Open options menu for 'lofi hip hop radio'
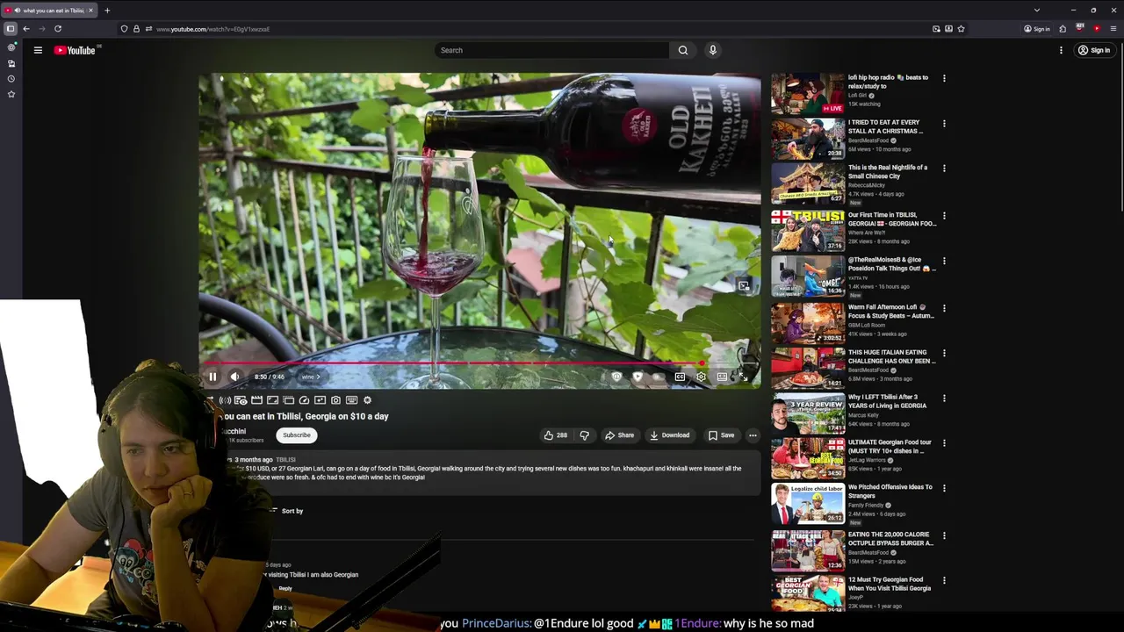This screenshot has height=632, width=1124. [x=944, y=78]
